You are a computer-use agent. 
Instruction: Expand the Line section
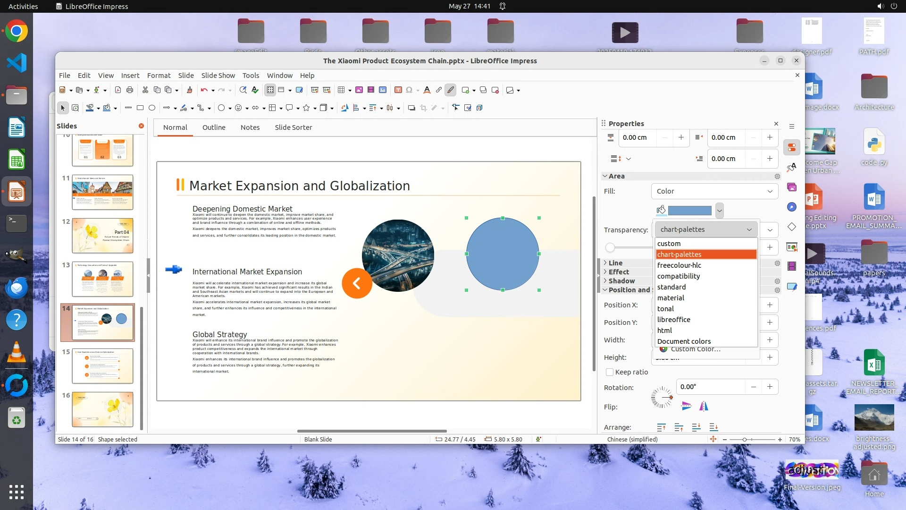(x=615, y=263)
